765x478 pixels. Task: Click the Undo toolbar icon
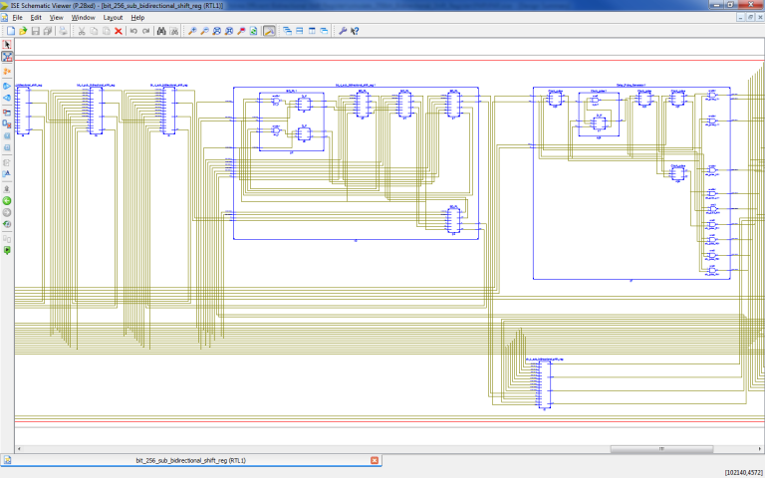[133, 31]
